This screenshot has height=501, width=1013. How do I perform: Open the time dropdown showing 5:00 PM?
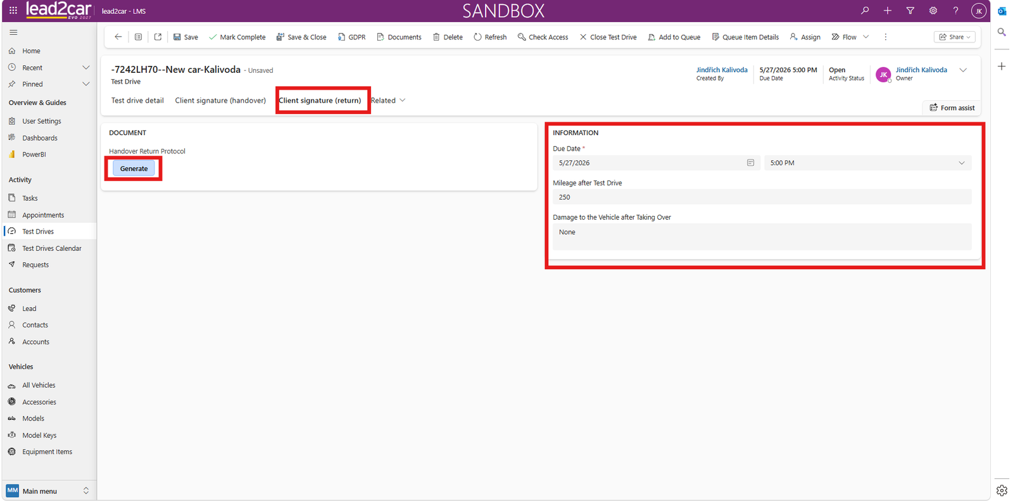click(867, 163)
